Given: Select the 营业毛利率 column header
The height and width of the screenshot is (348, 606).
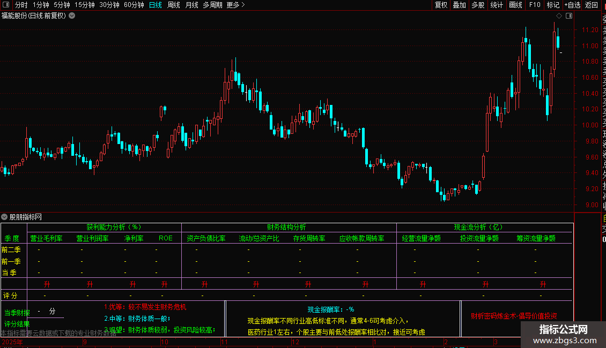Looking at the screenshot, I should 46,238.
